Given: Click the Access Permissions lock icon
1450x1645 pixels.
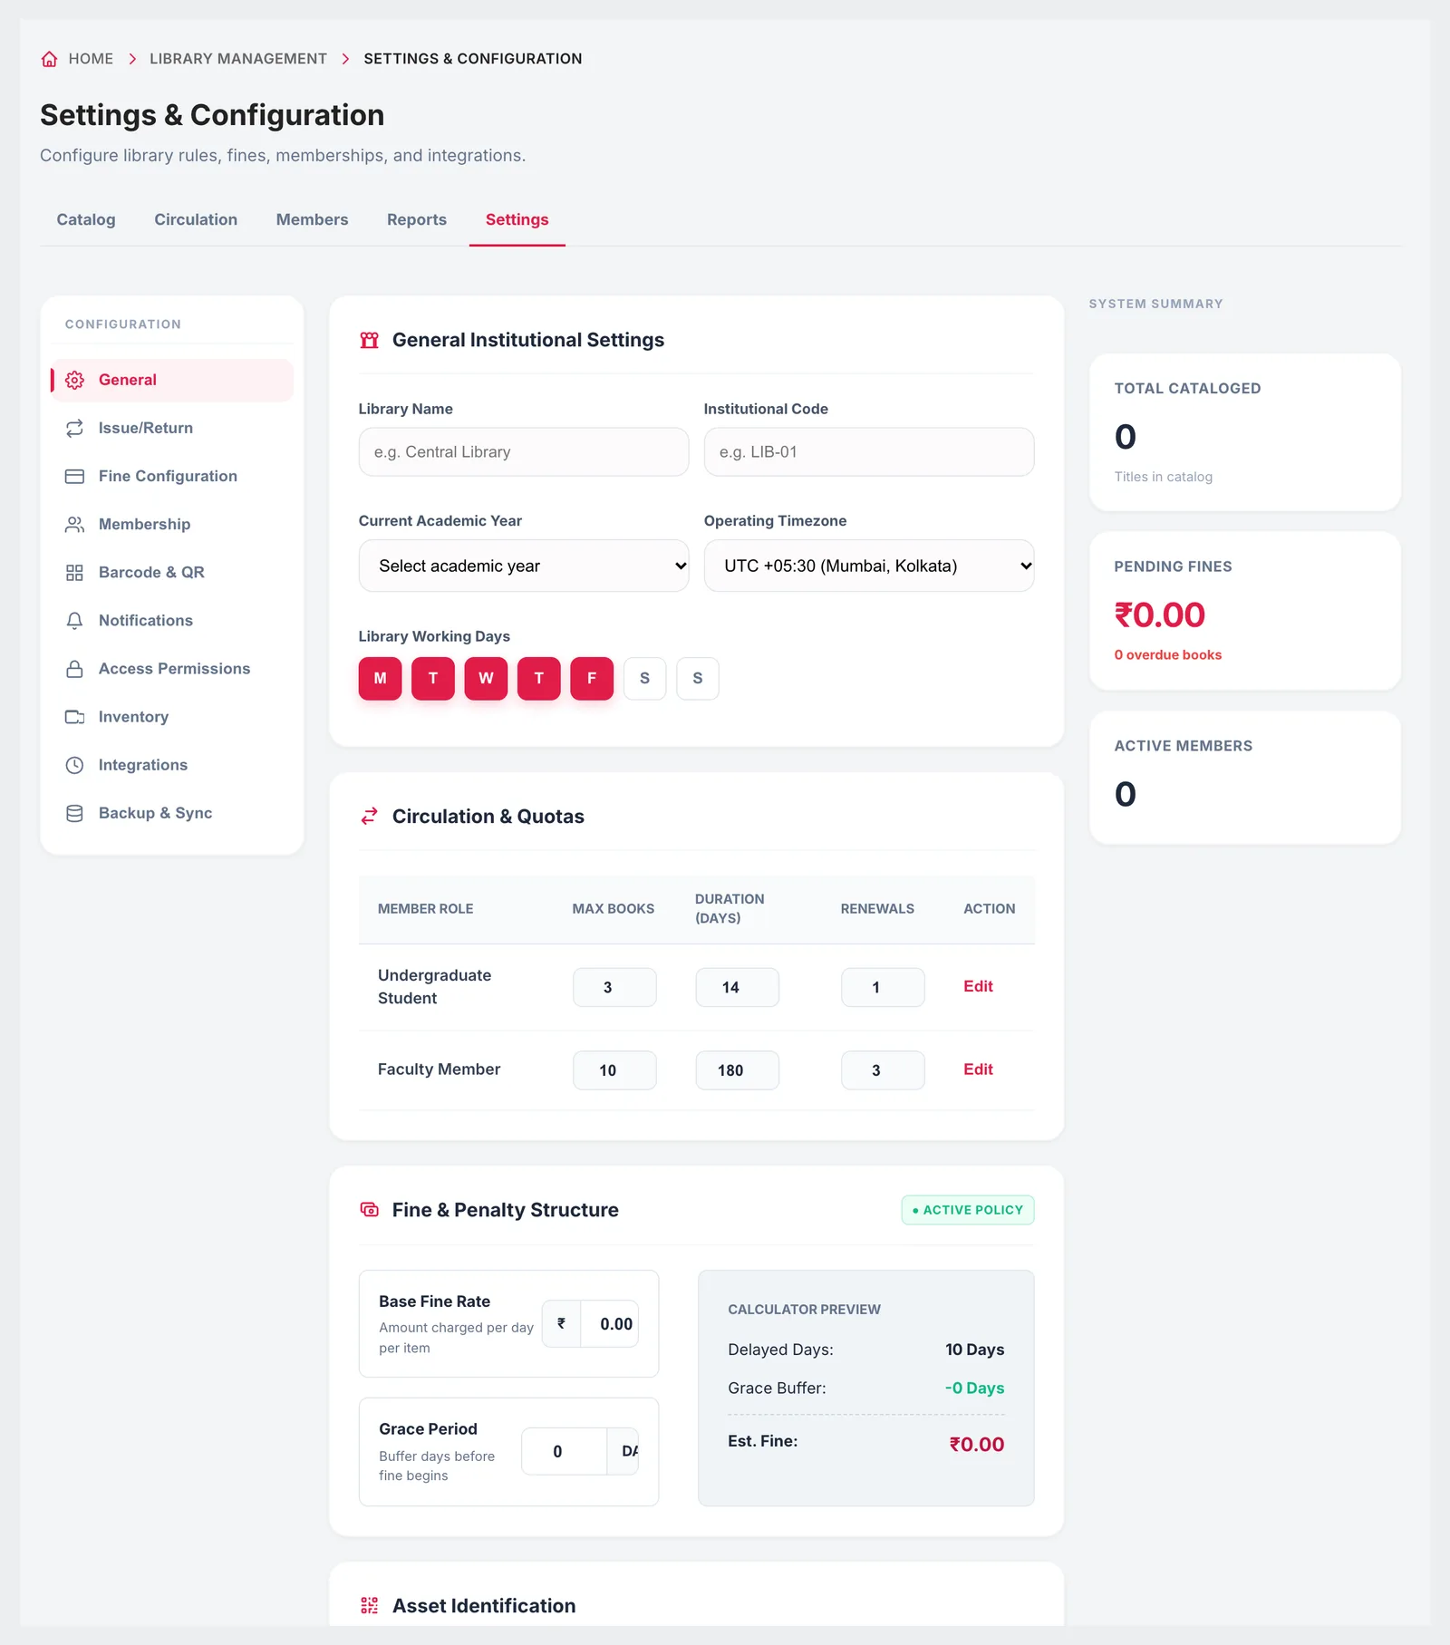Looking at the screenshot, I should [x=75, y=669].
